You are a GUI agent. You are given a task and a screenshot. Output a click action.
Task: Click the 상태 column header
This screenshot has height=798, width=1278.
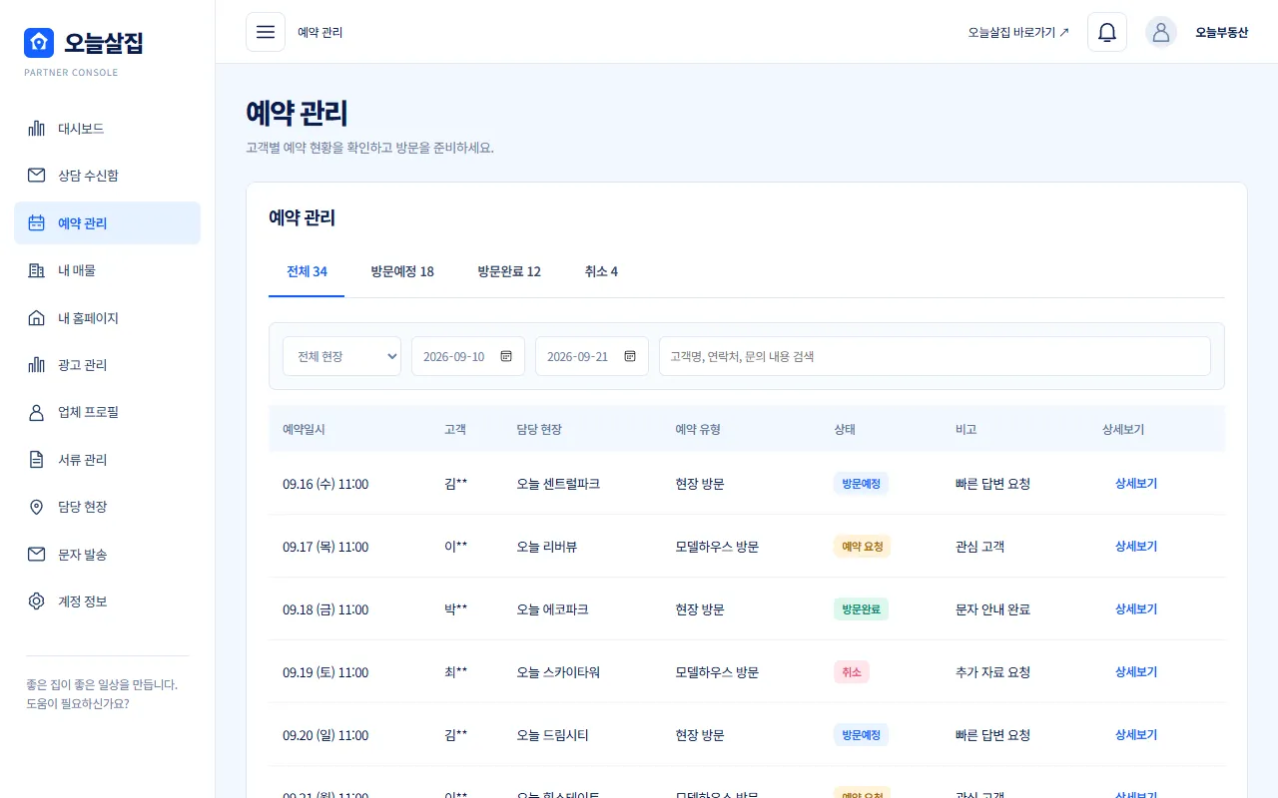845,429
